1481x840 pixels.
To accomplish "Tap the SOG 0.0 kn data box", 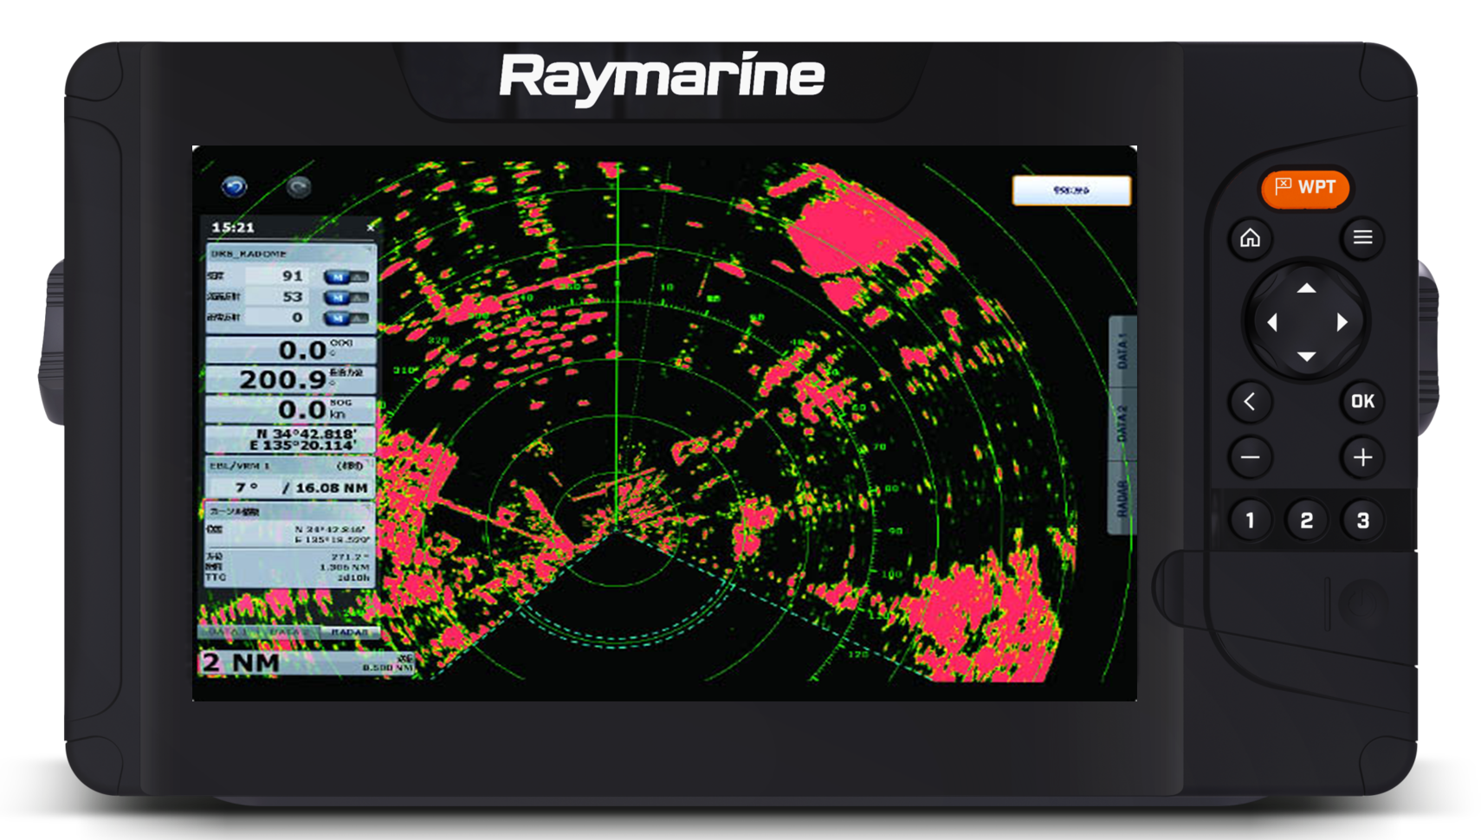I will point(290,409).
